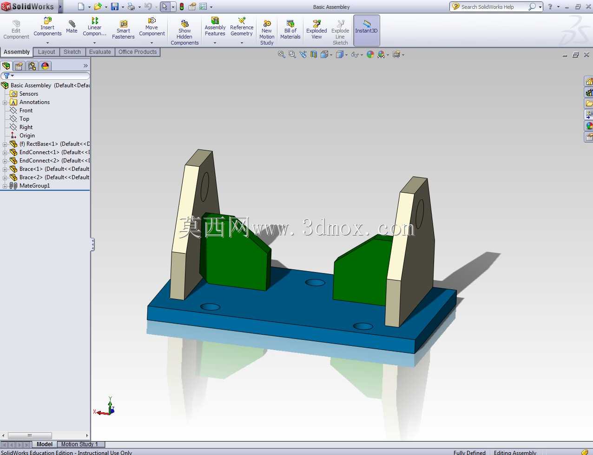Select the Origin in feature tree
The width and height of the screenshot is (593, 455).
(22, 136)
